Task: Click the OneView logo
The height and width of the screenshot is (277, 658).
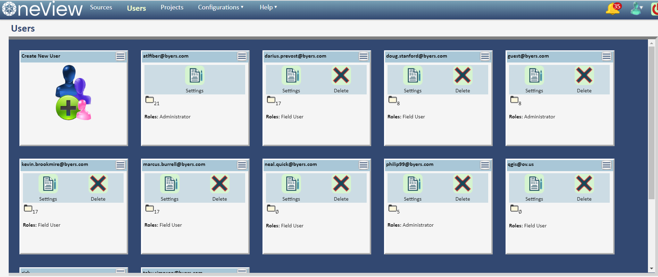Action: pyautogui.click(x=42, y=9)
